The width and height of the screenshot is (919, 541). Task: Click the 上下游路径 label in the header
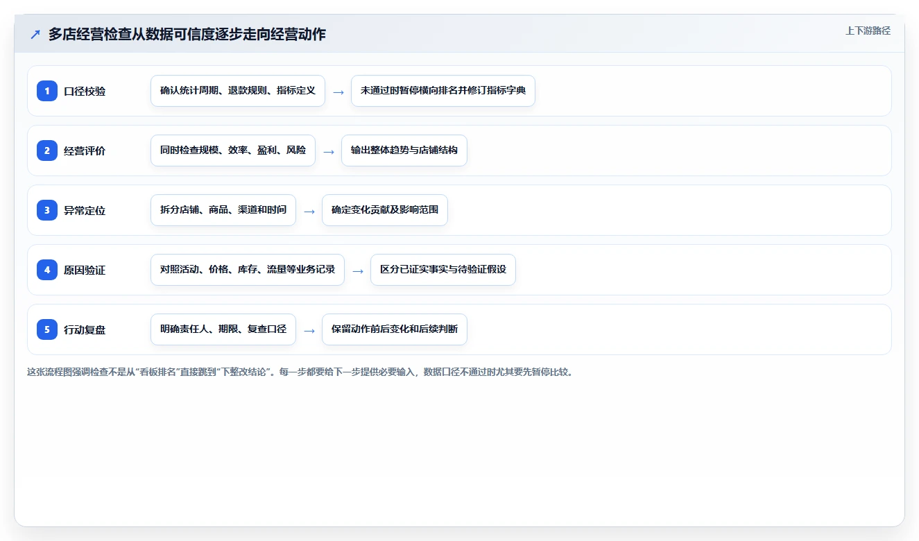[868, 31]
